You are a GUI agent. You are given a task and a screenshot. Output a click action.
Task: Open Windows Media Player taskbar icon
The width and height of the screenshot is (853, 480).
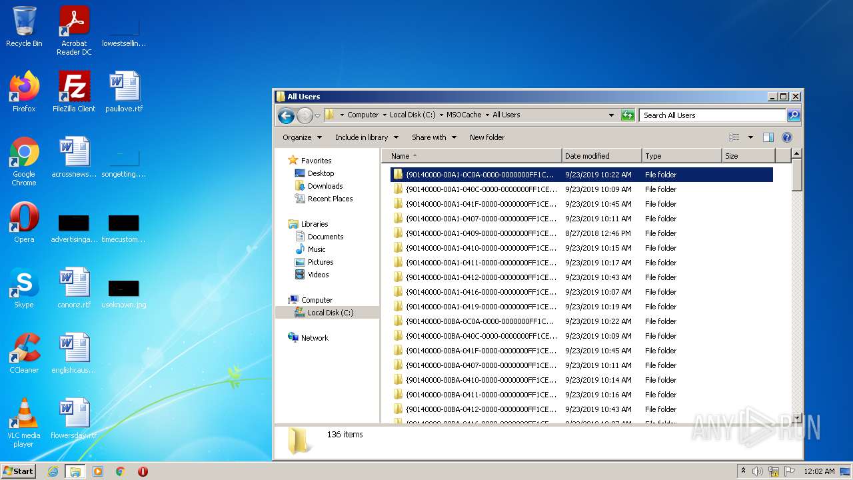[x=98, y=471]
